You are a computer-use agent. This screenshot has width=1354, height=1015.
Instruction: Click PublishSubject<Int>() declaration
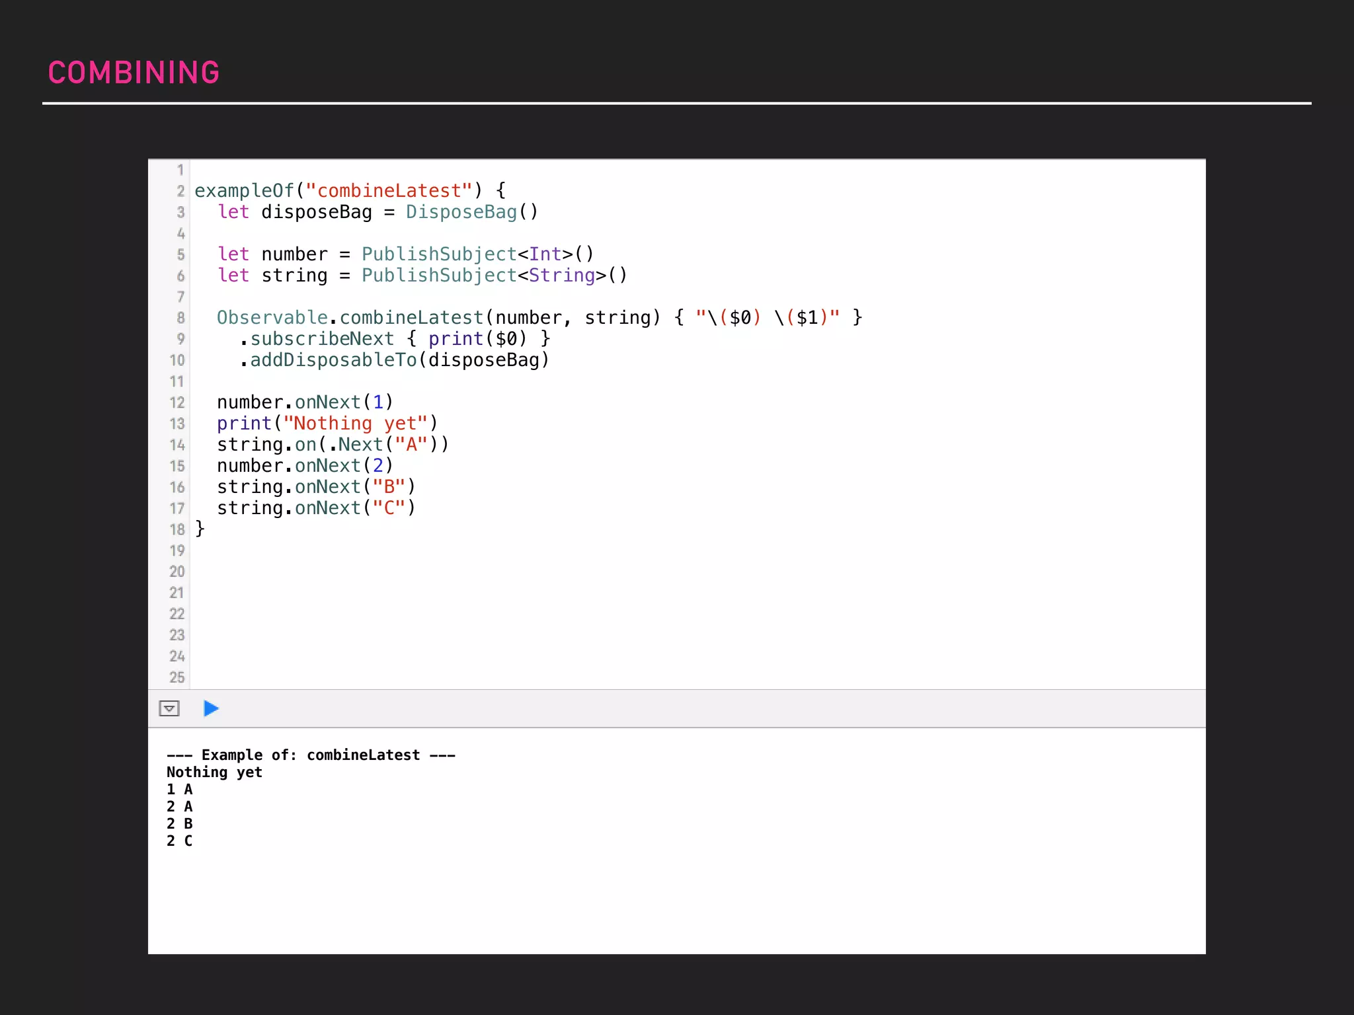[x=477, y=254]
